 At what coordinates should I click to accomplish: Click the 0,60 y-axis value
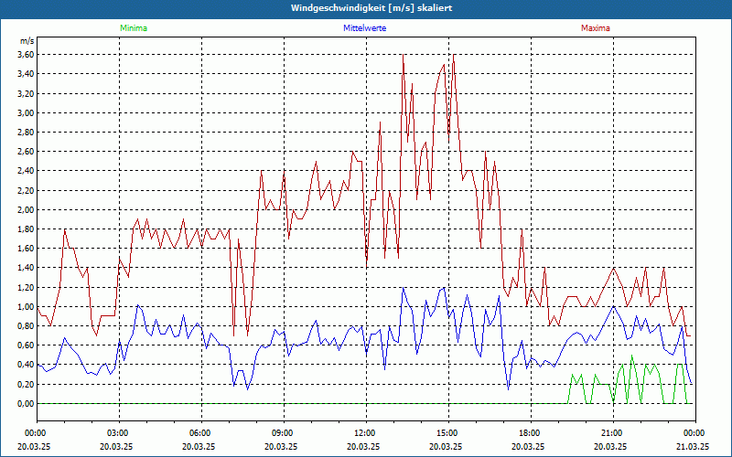(26, 345)
